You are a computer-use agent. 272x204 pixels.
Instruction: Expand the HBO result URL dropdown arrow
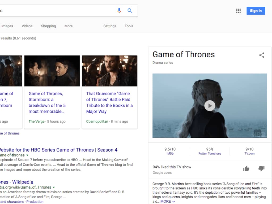[27, 155]
